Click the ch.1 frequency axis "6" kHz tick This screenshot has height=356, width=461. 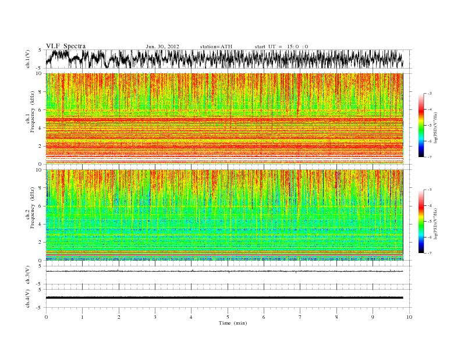click(x=40, y=110)
